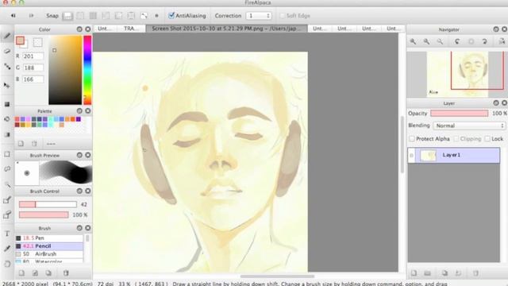This screenshot has height=286, width=508.
Task: Select Layer1 in the Layer panel
Action: [x=454, y=156]
